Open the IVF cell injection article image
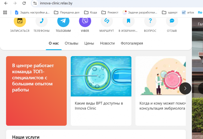203x139 pixels. pyautogui.click(x=101, y=76)
